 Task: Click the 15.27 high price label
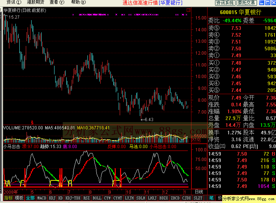[x=14, y=17]
